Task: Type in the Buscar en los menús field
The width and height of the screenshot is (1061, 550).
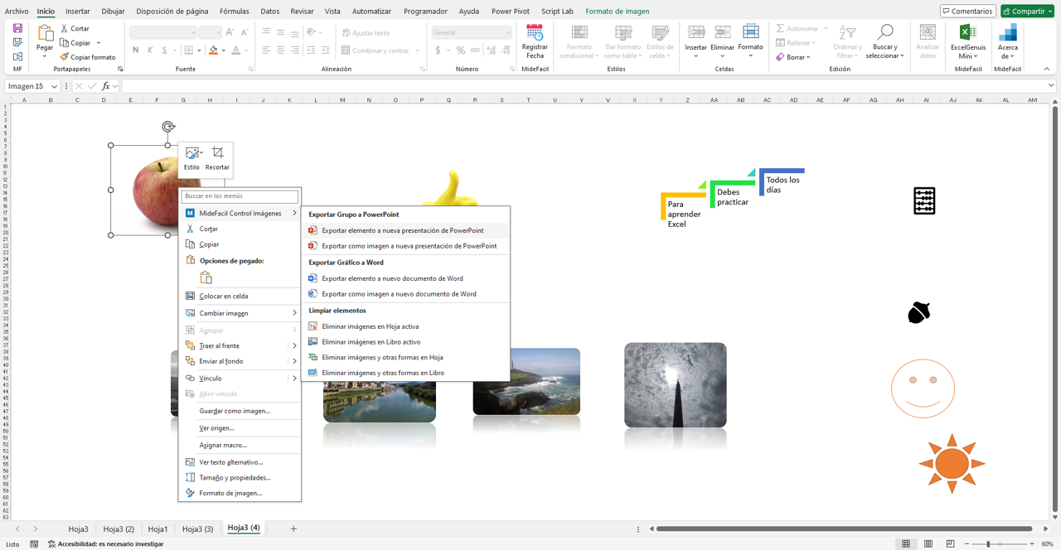Action: 240,196
